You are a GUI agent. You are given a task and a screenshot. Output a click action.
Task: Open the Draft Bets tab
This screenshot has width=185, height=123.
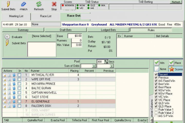coord(66,30)
